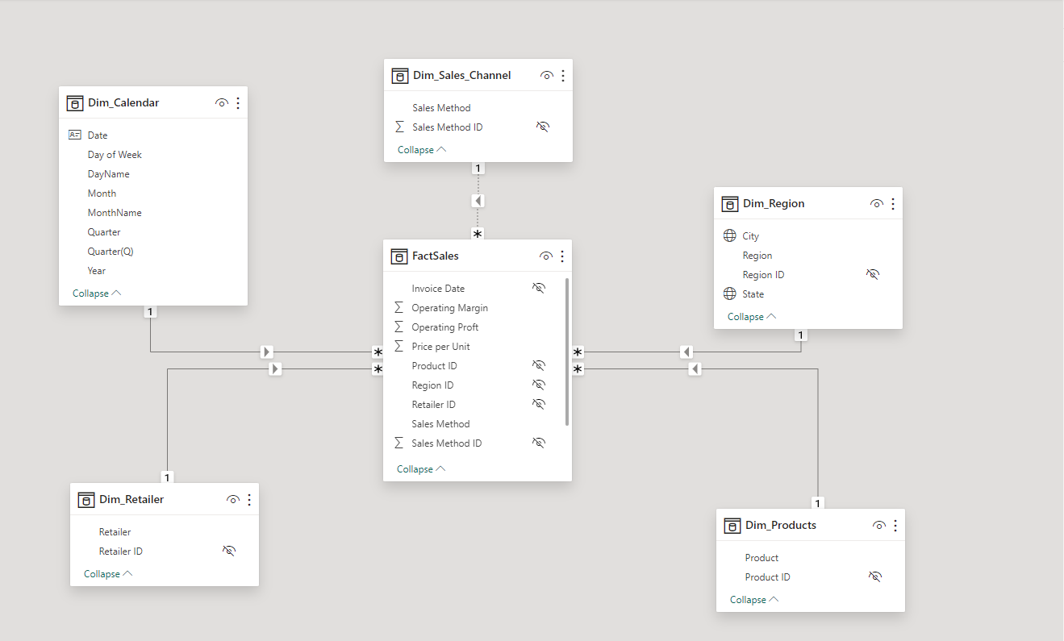Viewport: 1064px width, 641px height.
Task: Select the MonthName field in Dim_Calendar
Action: point(115,213)
